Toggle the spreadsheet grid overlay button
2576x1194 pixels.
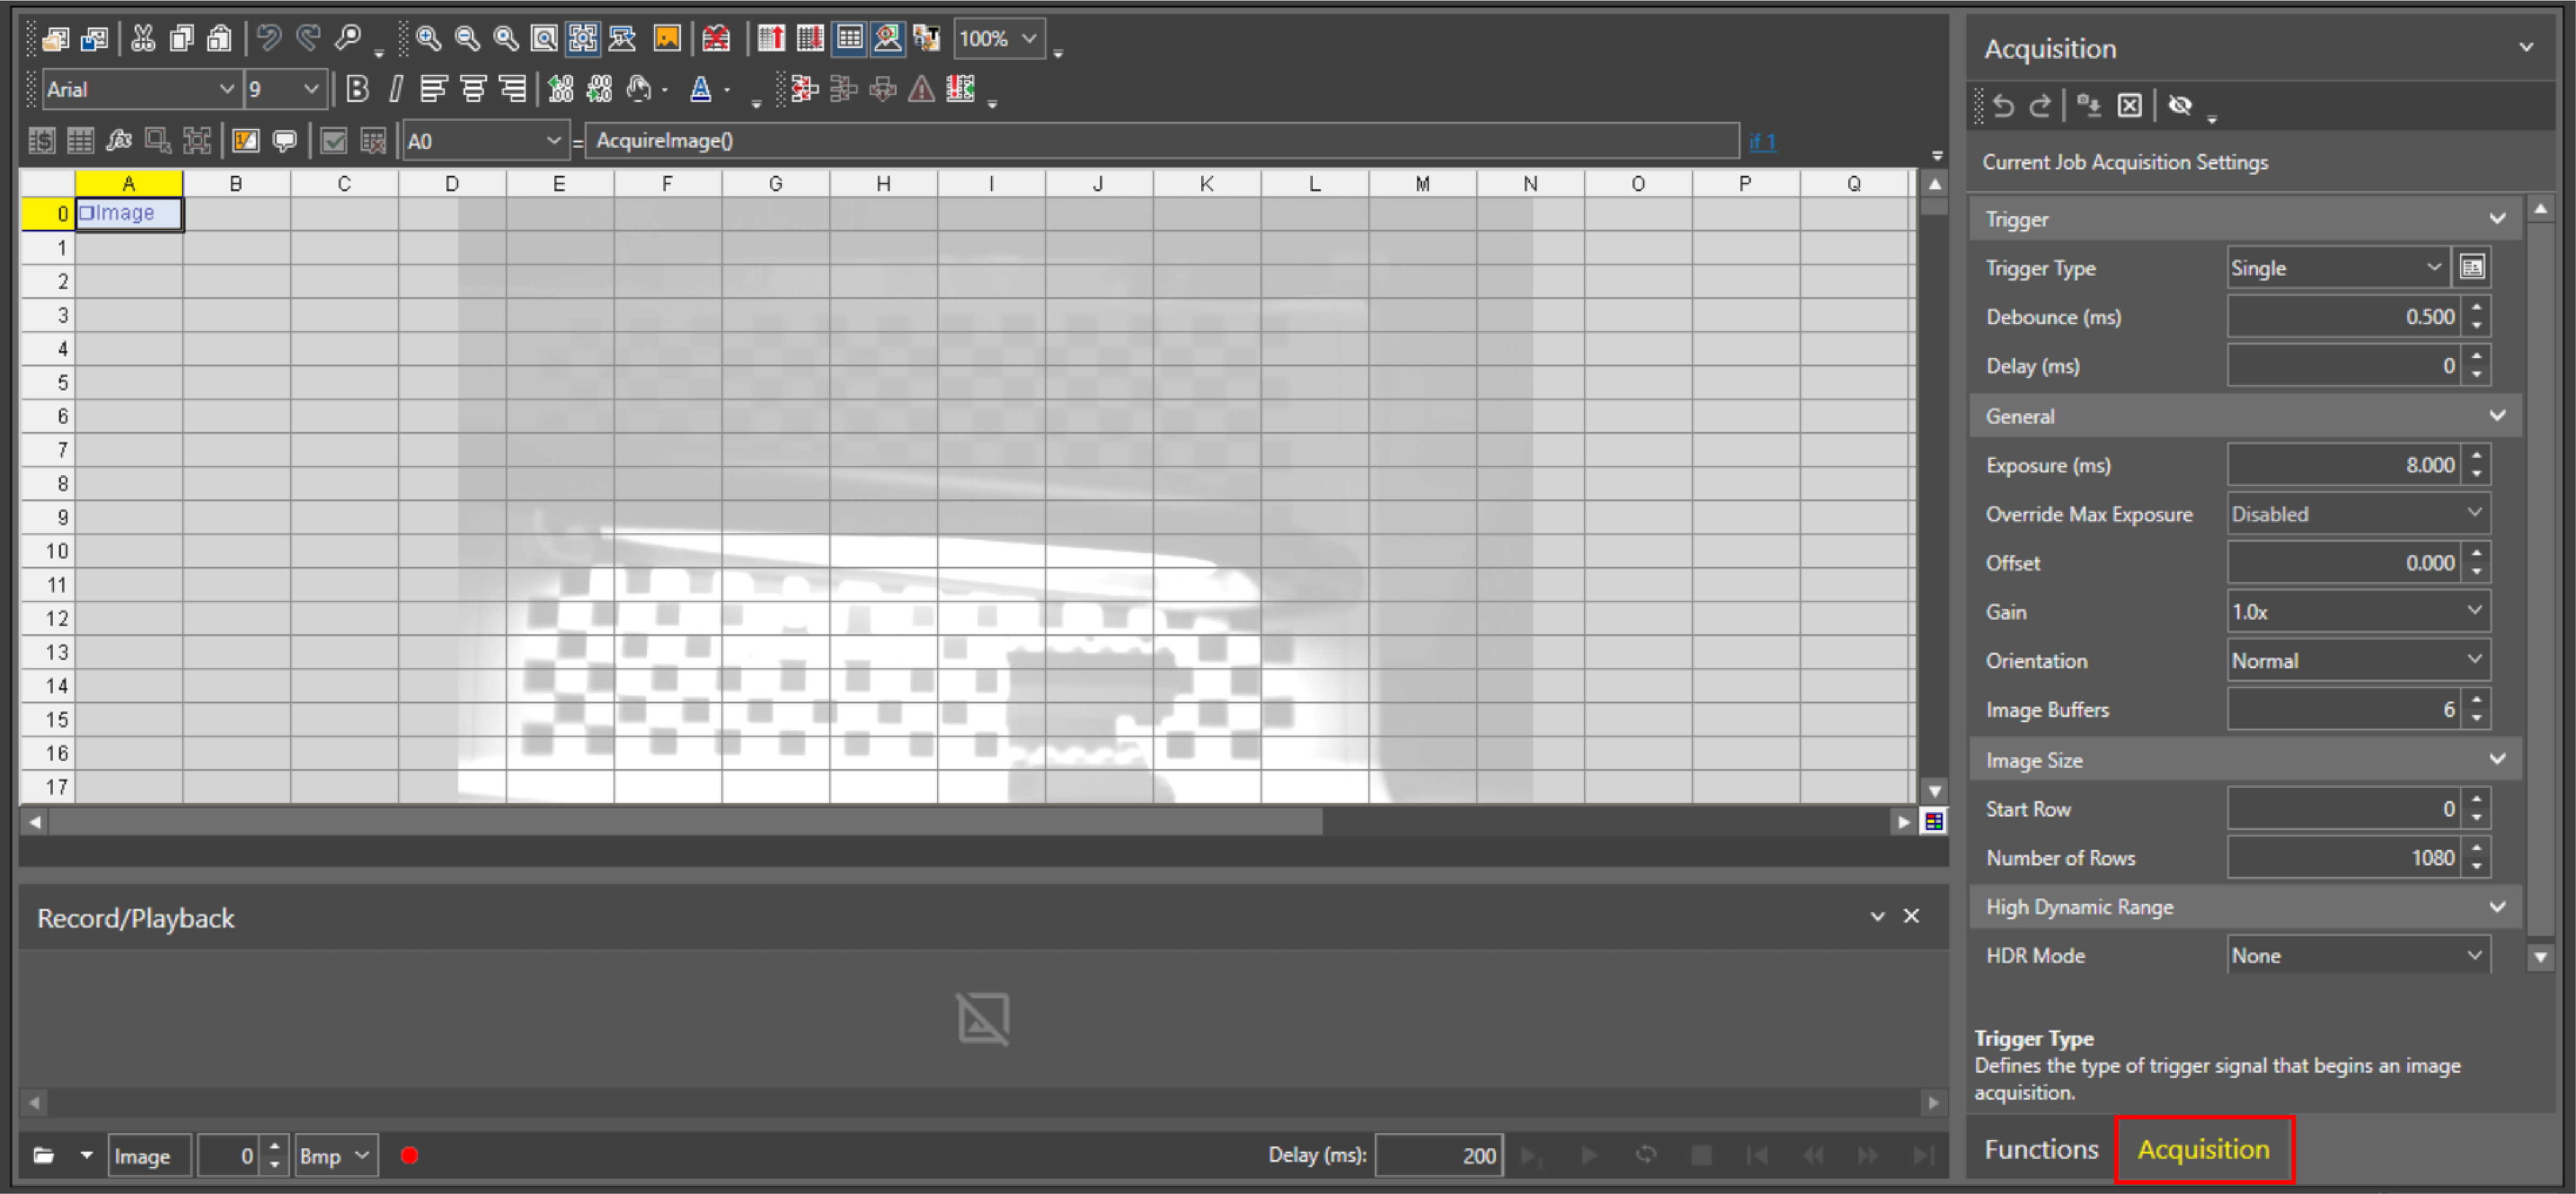tap(849, 38)
